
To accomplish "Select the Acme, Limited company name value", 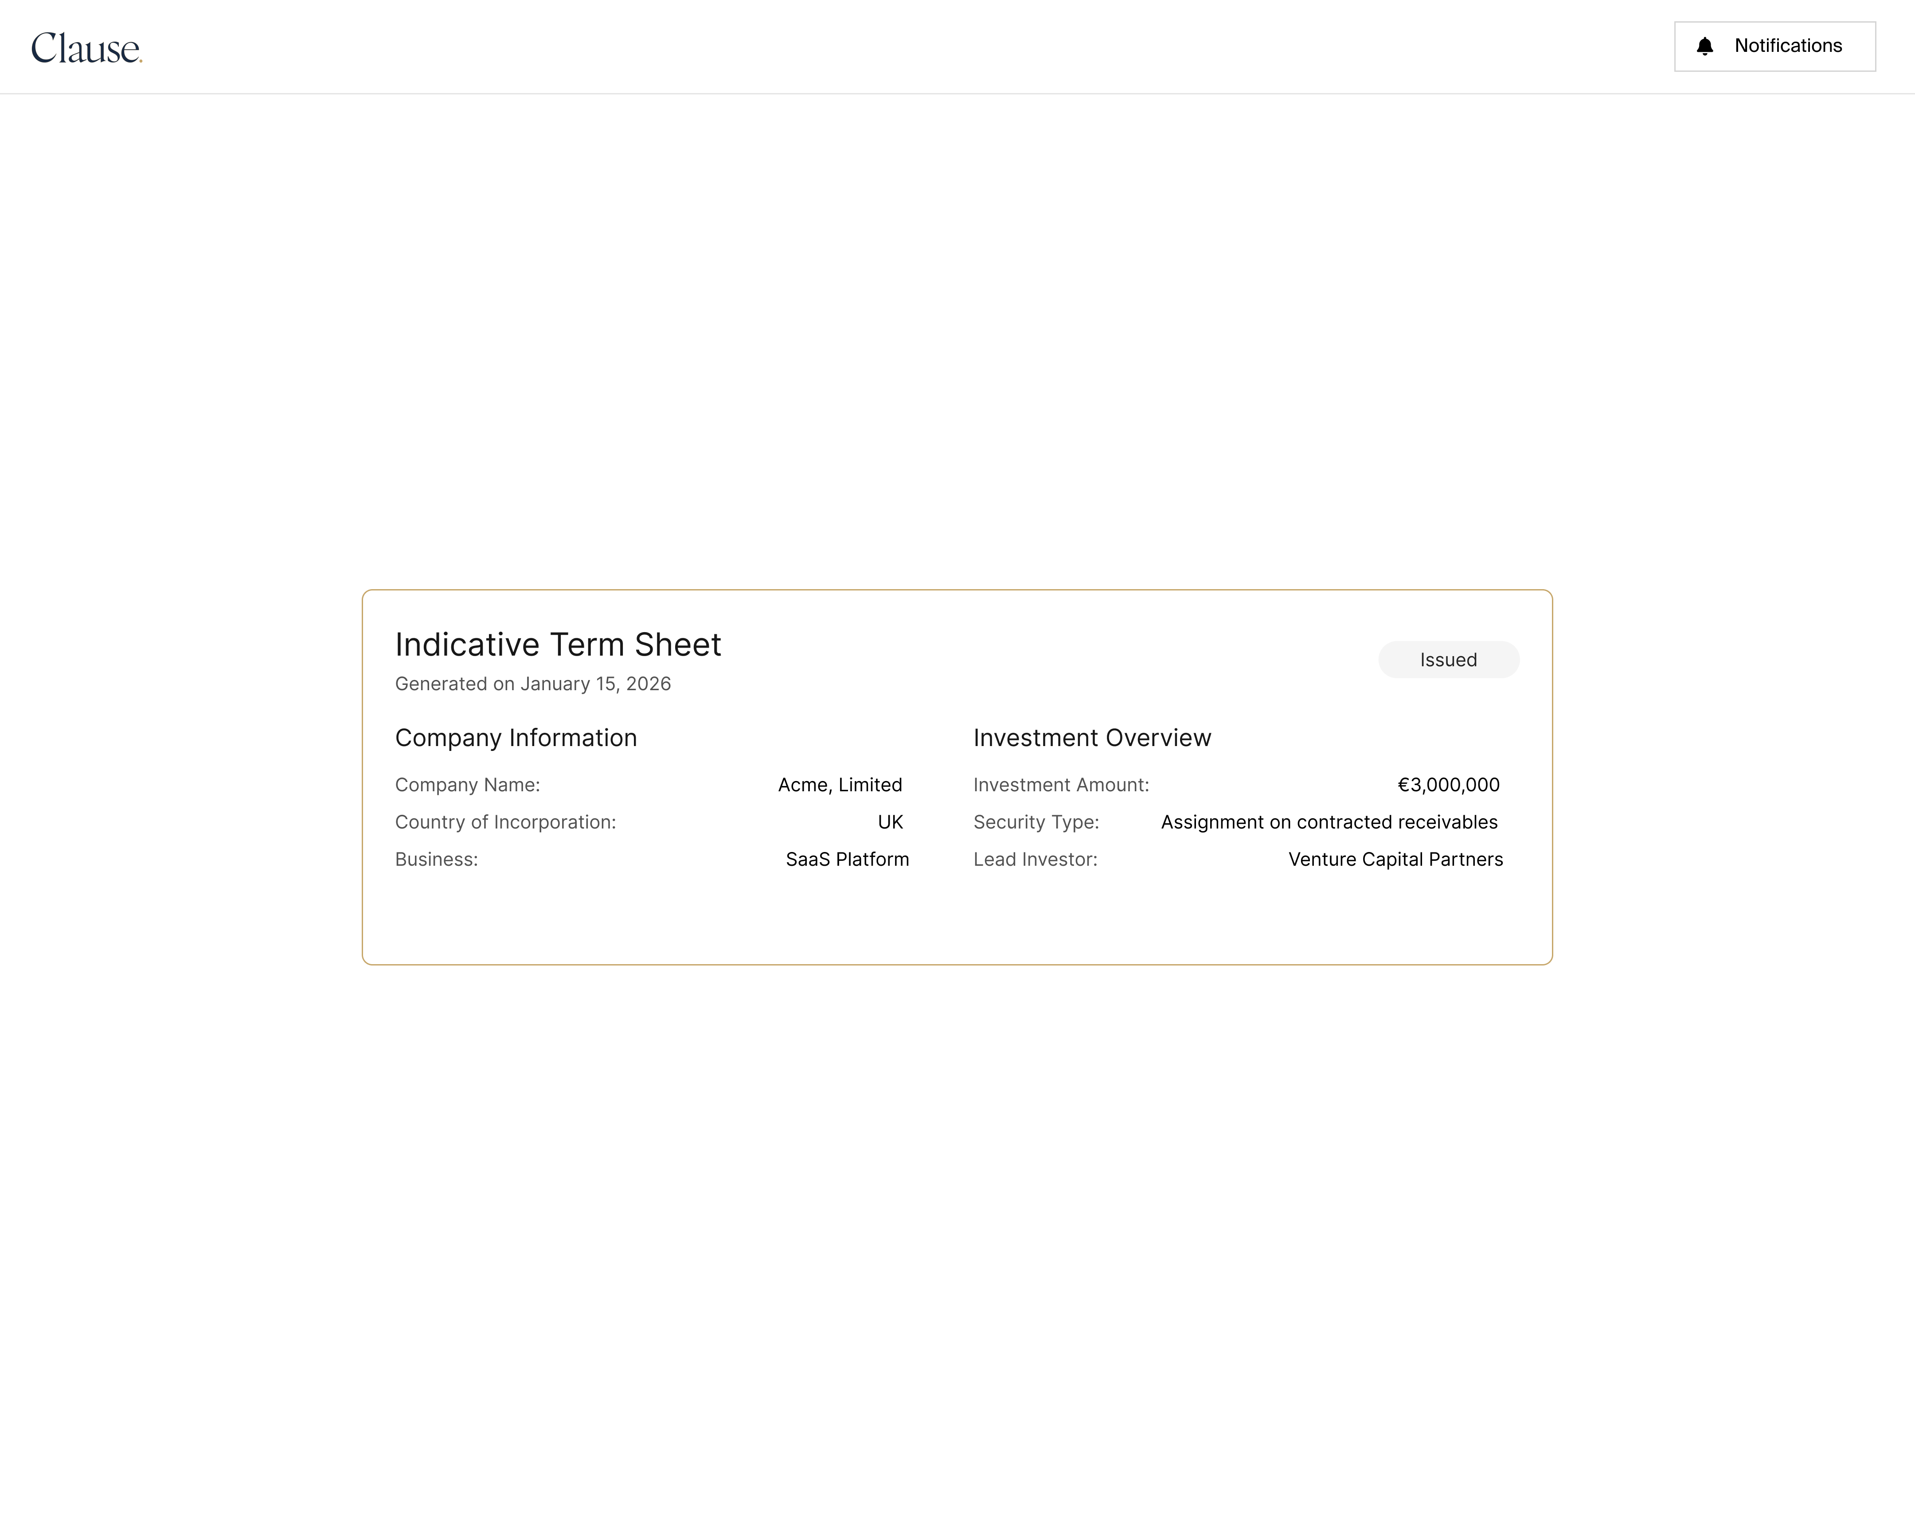I will [x=840, y=786].
